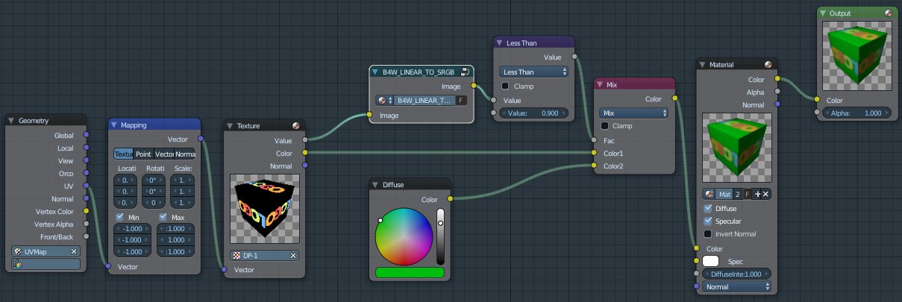
Task: Enable Invert Normal in the Material node
Action: (x=709, y=234)
